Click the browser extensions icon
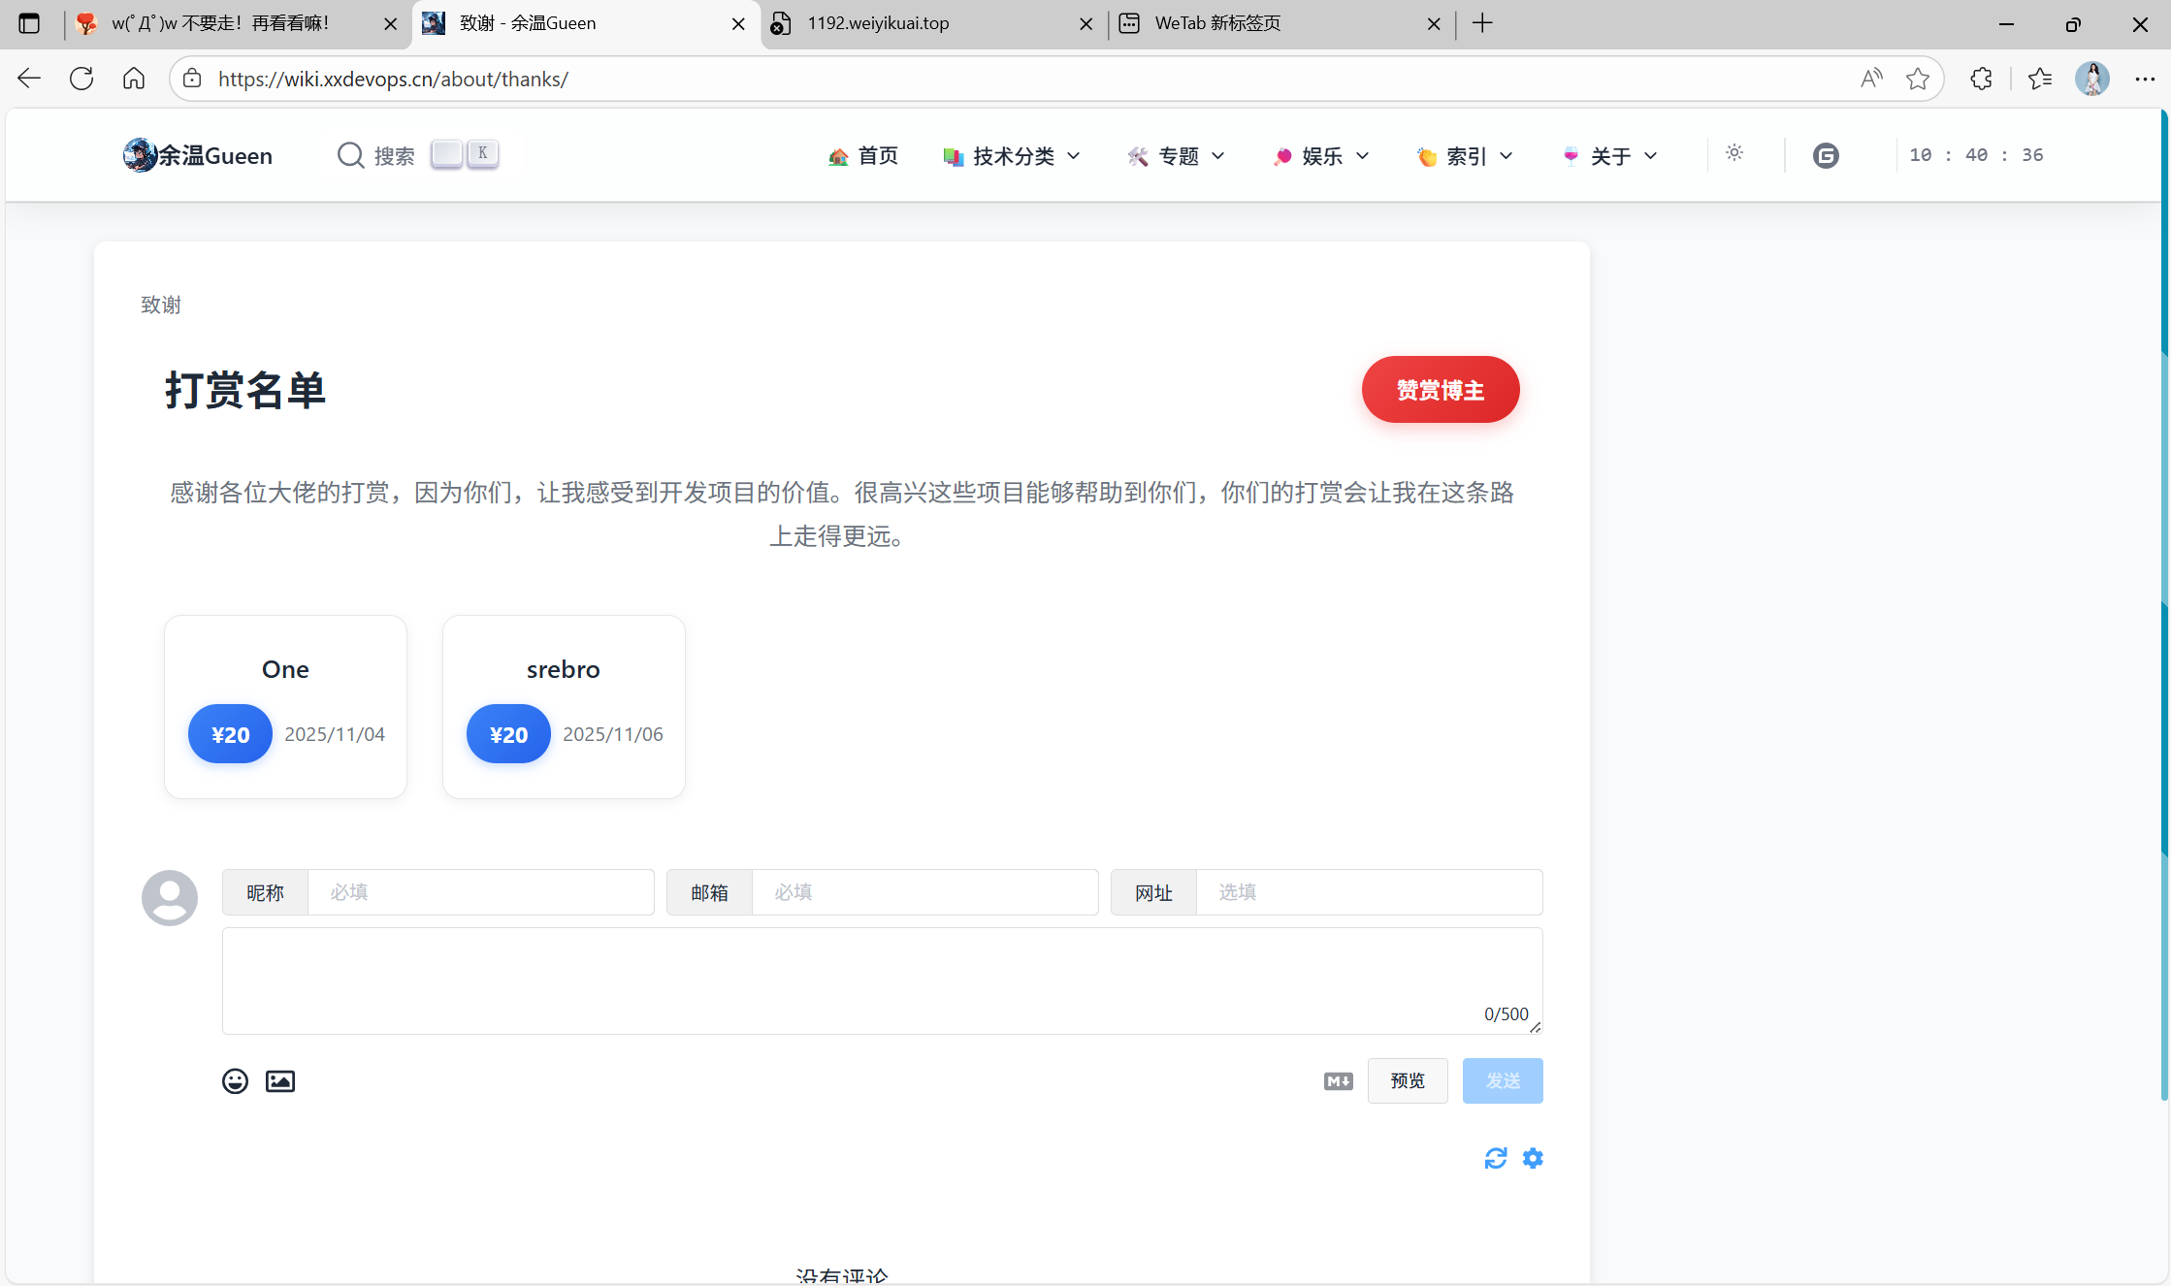Screen dimensions: 2171x1286 1982,79
